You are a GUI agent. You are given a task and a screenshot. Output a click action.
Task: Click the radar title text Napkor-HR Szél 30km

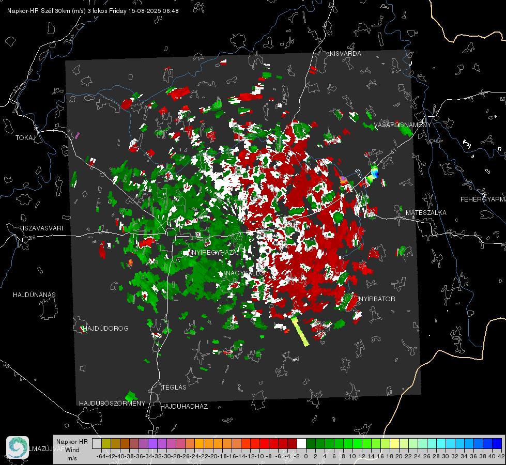coord(47,11)
